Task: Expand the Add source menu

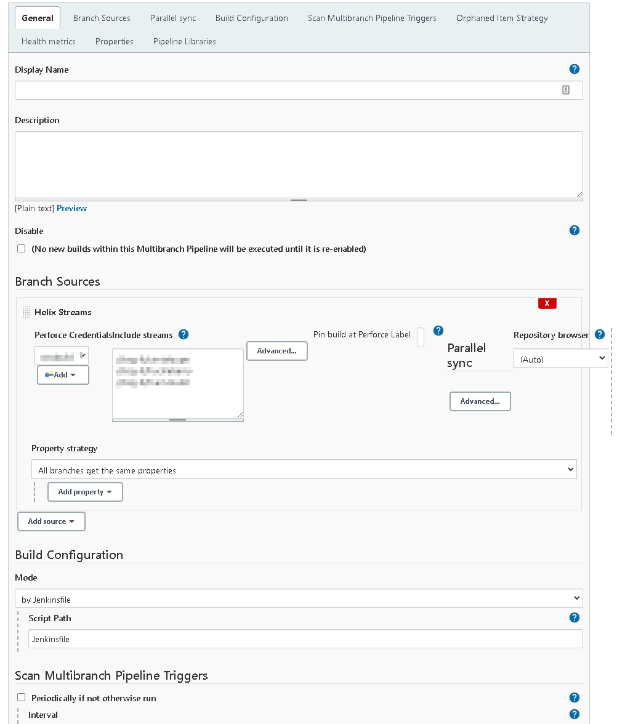Action: pyautogui.click(x=51, y=521)
